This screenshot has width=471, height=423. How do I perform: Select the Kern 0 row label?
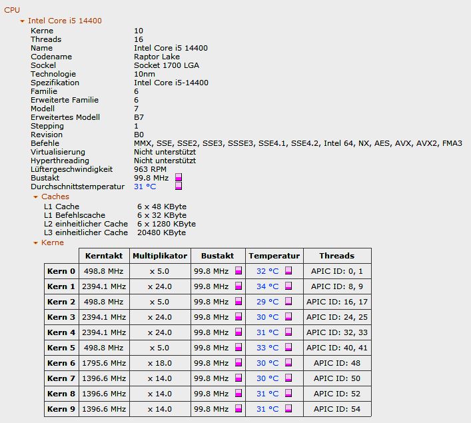tap(61, 271)
